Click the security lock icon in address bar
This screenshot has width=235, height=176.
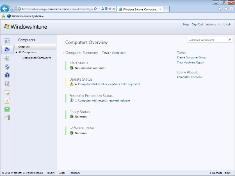click(x=103, y=9)
